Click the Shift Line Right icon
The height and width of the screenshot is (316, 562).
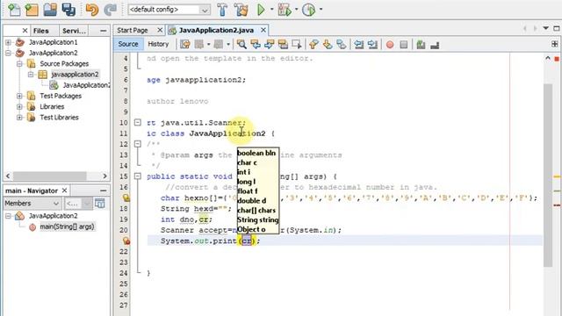click(372, 45)
